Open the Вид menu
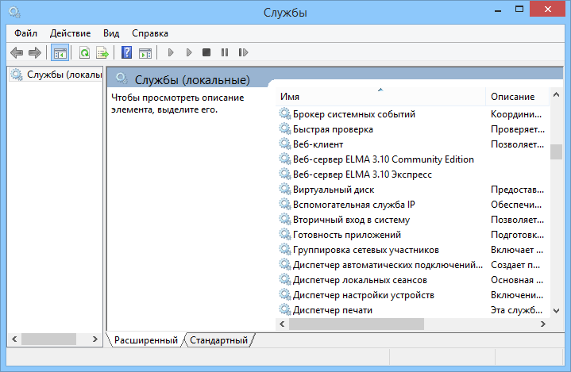Image resolution: width=571 pixels, height=372 pixels. click(111, 33)
